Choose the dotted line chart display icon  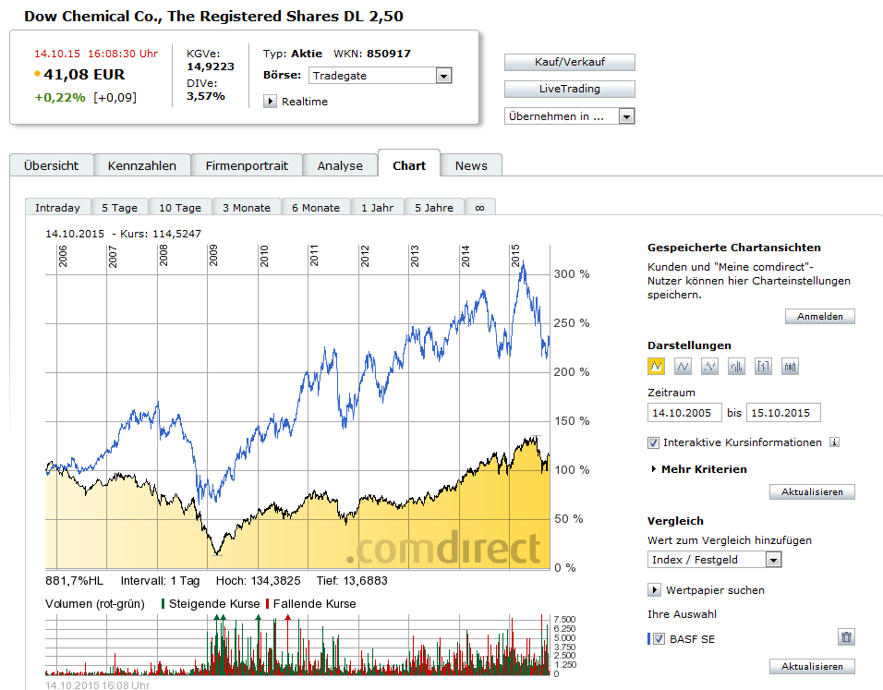[709, 367]
